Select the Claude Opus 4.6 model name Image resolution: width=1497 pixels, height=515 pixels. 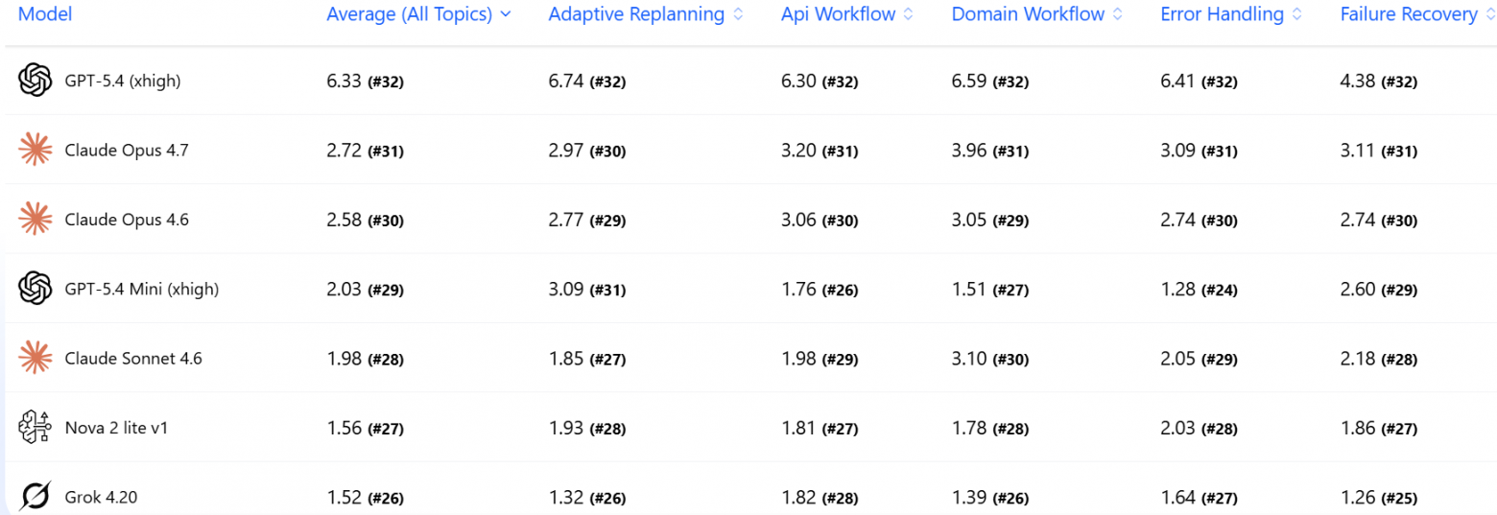(127, 220)
